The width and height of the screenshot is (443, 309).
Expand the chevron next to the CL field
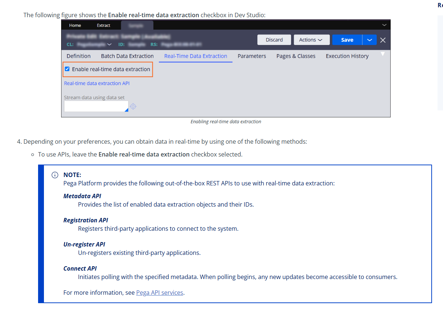109,44
